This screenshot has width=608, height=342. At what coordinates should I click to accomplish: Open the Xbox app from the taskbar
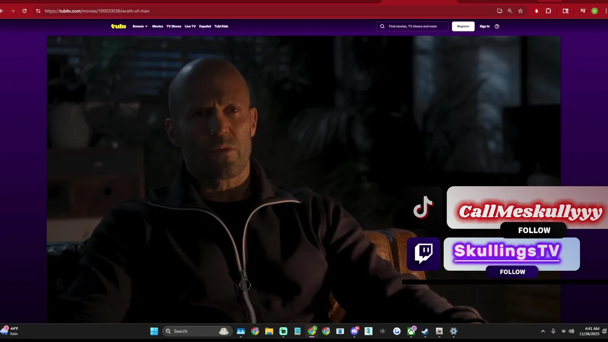point(411,331)
